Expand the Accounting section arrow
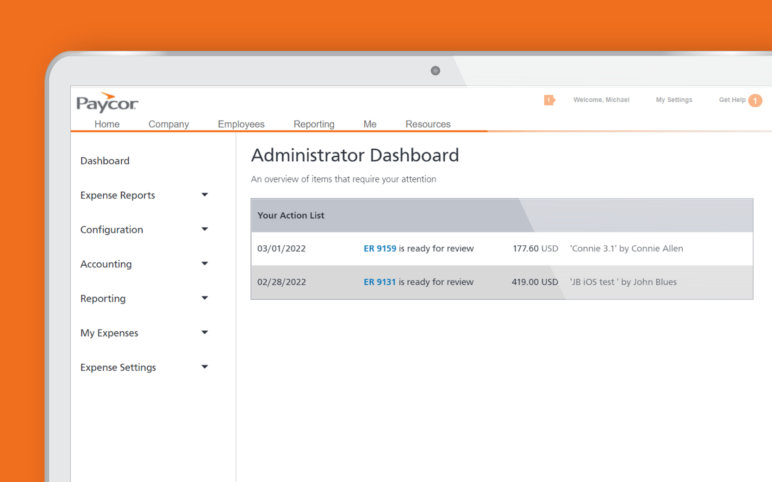This screenshot has height=482, width=772. (x=205, y=263)
